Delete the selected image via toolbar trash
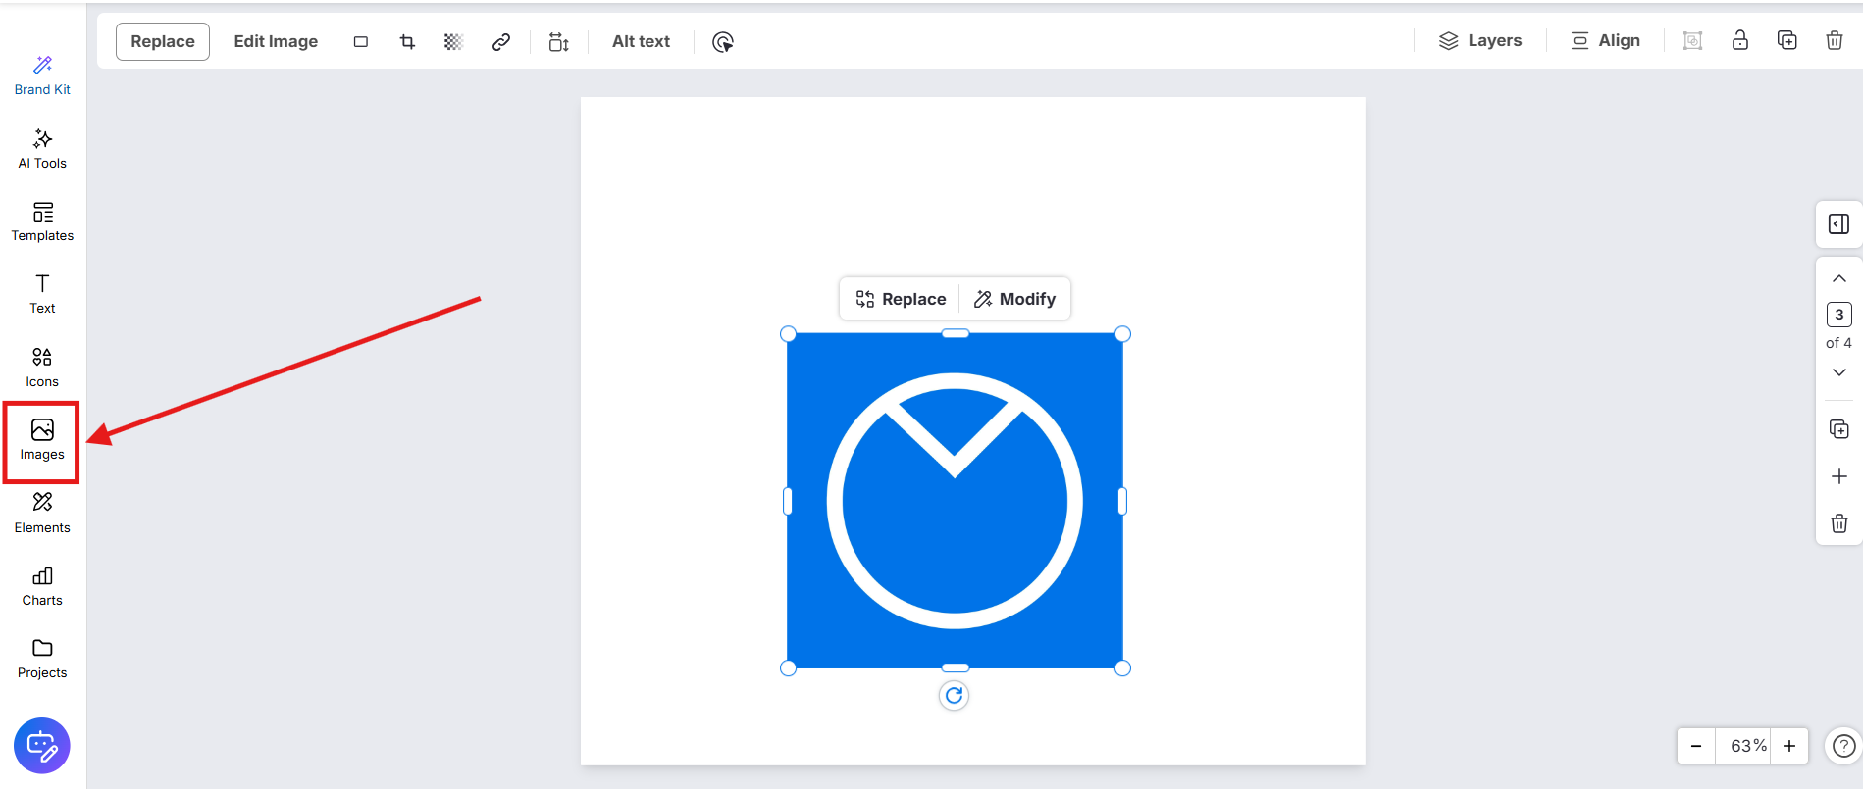Image resolution: width=1863 pixels, height=789 pixels. [1834, 40]
